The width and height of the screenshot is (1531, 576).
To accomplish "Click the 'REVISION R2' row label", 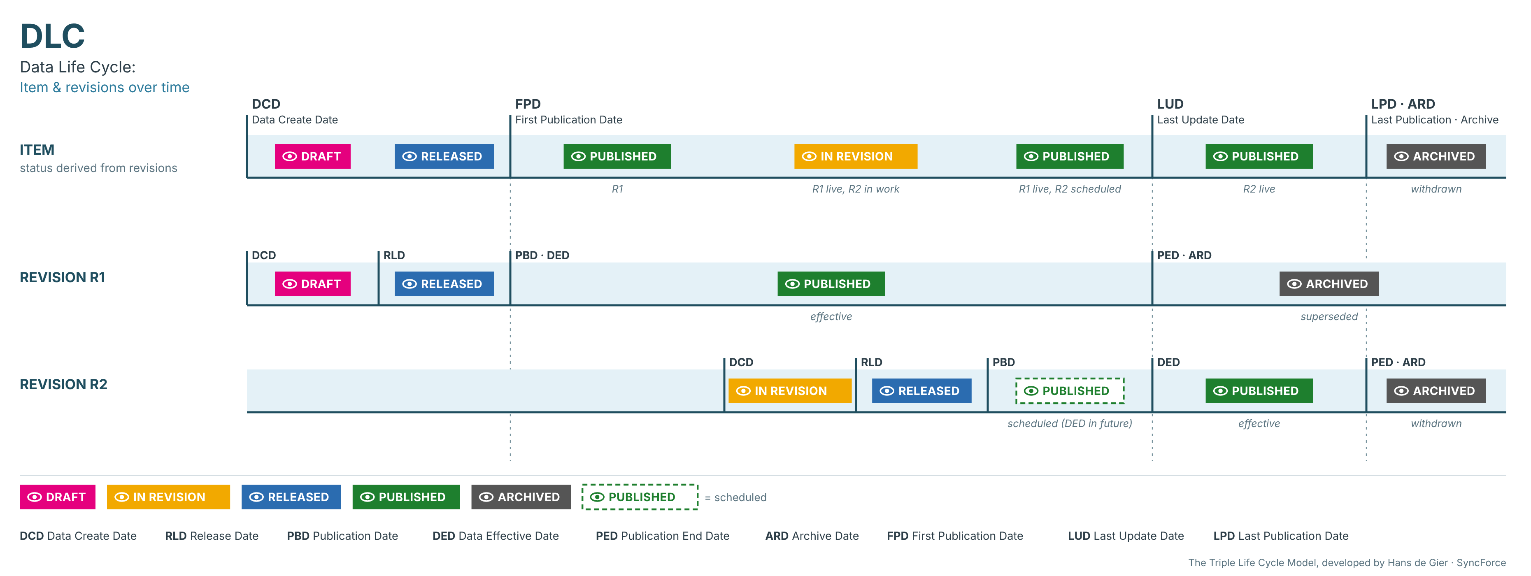I will [x=64, y=385].
